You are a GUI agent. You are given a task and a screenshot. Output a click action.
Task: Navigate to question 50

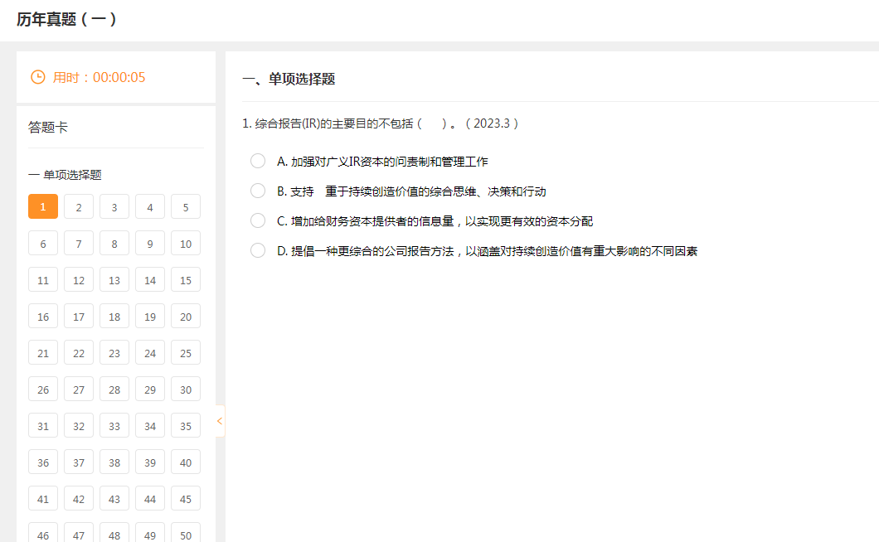[x=186, y=534]
